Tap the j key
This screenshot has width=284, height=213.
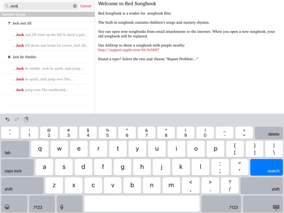[x=162, y=167]
